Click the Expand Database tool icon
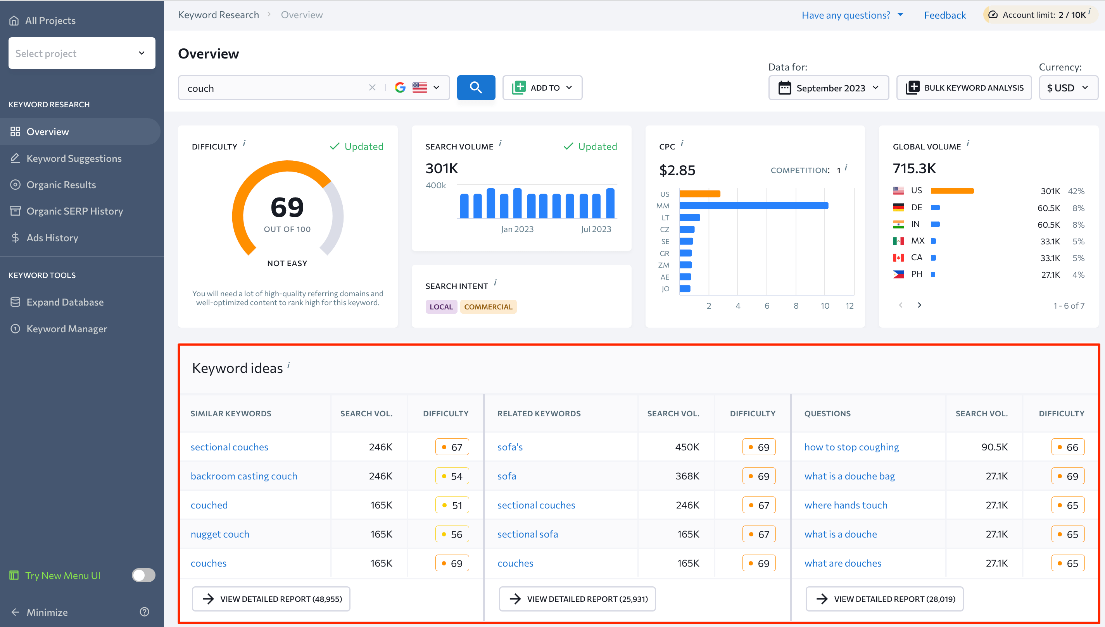Screen dimensions: 1105x627 pos(16,302)
